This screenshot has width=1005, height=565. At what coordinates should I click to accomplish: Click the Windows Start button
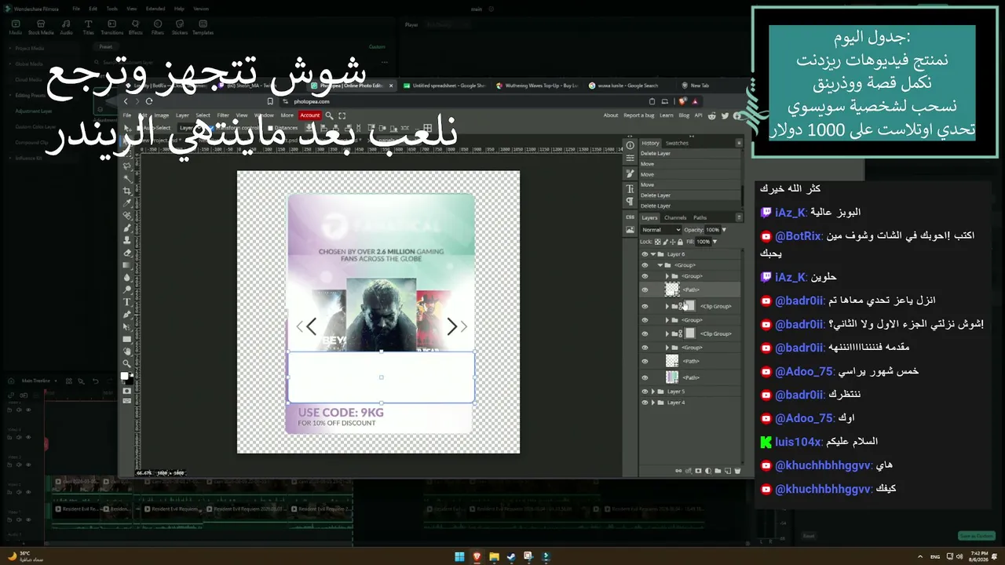point(459,556)
